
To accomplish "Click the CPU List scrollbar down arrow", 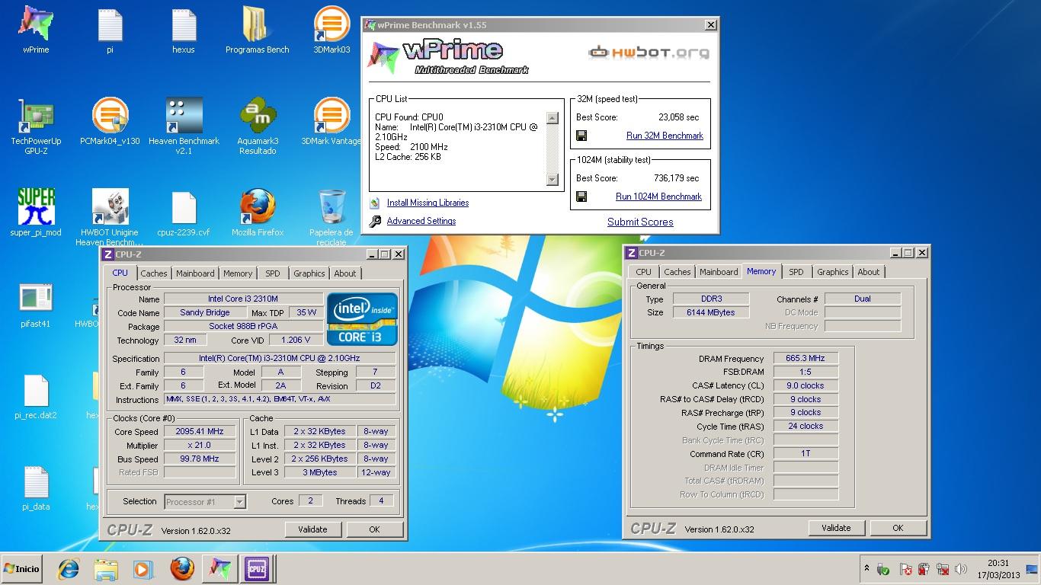I will click(553, 180).
